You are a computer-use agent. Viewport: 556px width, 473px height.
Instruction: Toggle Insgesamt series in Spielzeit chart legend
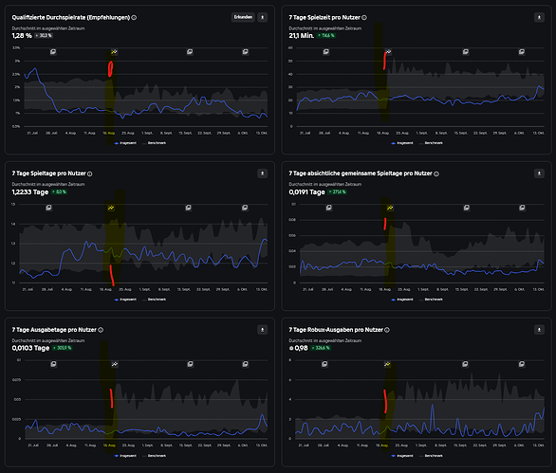pyautogui.click(x=402, y=143)
